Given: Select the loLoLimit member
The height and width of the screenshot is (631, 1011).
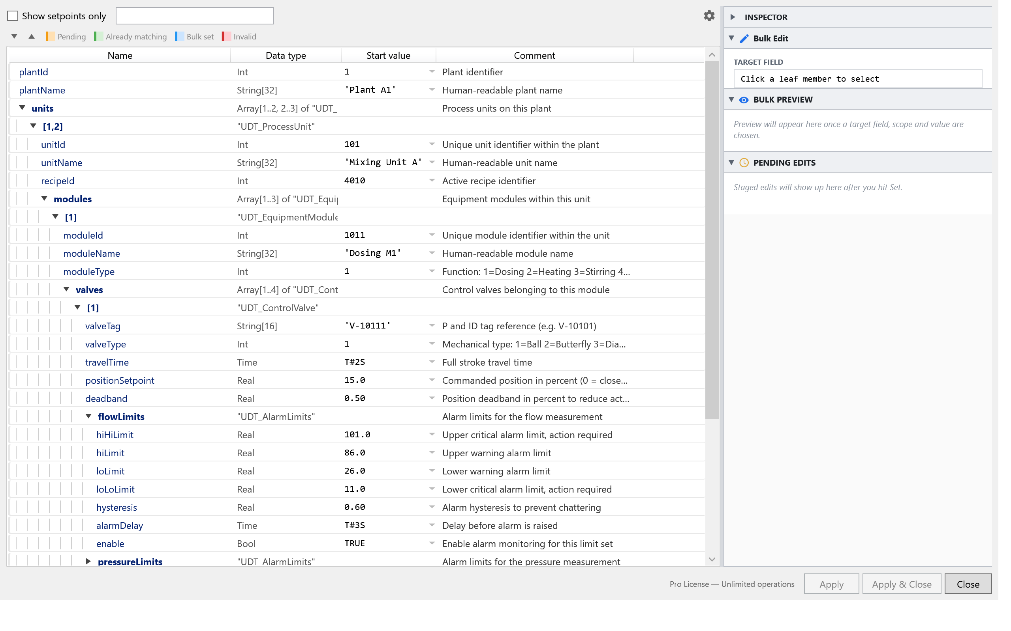Looking at the screenshot, I should point(115,489).
